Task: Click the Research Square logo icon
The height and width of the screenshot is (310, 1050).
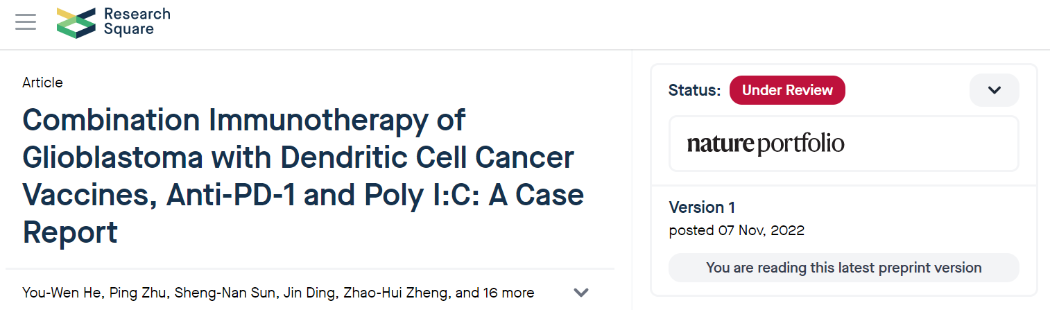Action: click(76, 22)
